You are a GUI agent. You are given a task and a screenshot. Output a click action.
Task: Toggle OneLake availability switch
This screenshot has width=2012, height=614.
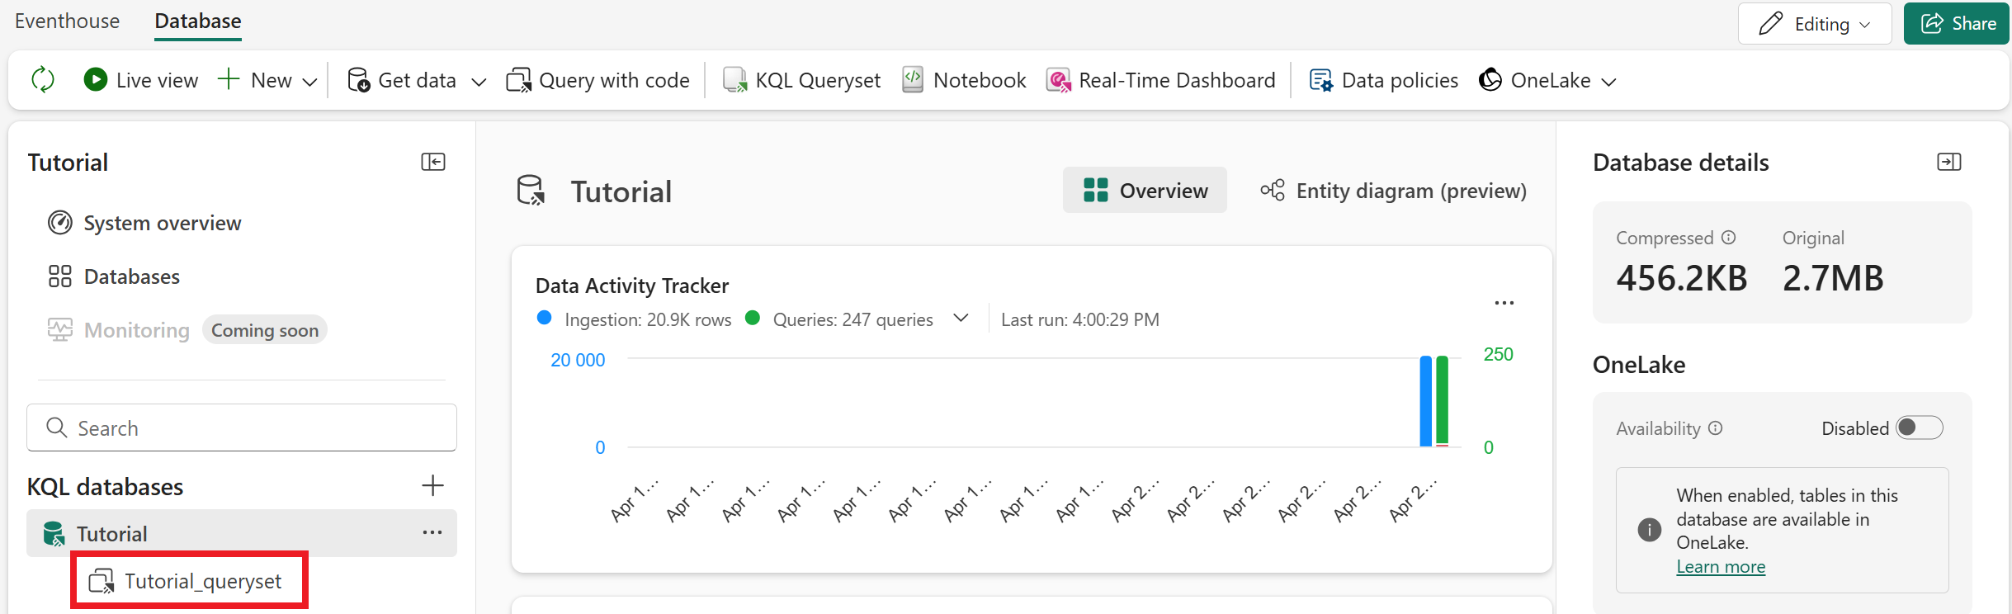1919,427
